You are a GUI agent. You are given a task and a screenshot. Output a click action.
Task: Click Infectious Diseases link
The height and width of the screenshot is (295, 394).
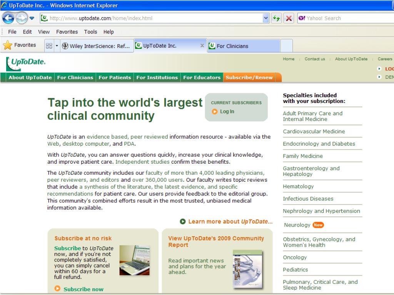tap(308, 199)
